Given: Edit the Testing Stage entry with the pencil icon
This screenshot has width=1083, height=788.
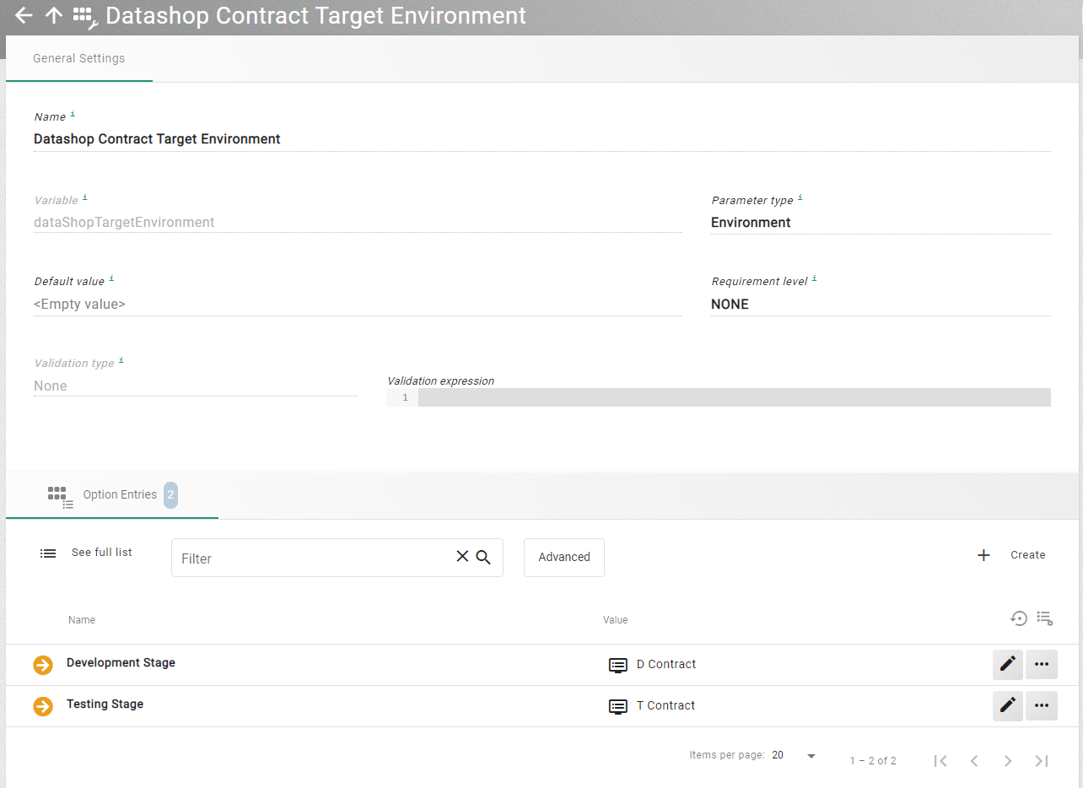Looking at the screenshot, I should 1007,705.
